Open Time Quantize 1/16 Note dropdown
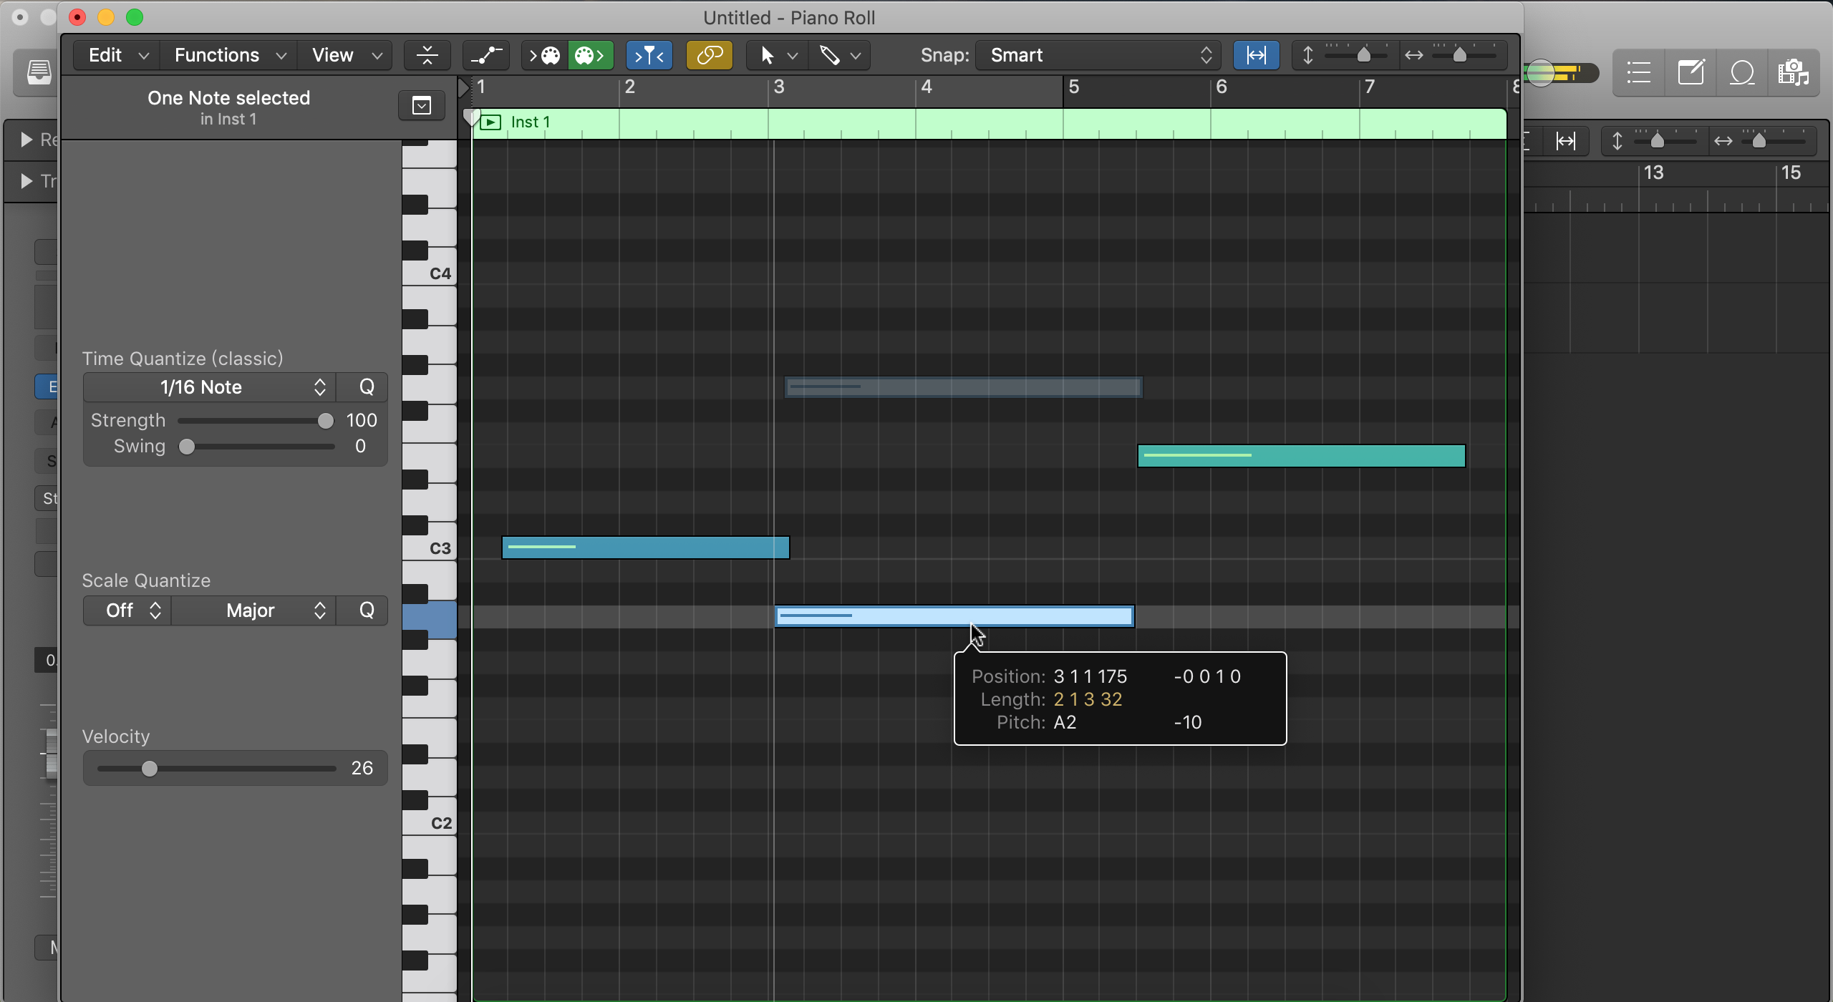1833x1002 pixels. [x=210, y=387]
